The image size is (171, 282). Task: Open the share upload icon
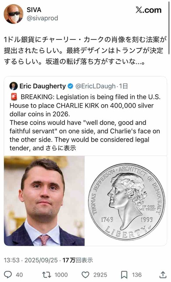[x=162, y=274]
